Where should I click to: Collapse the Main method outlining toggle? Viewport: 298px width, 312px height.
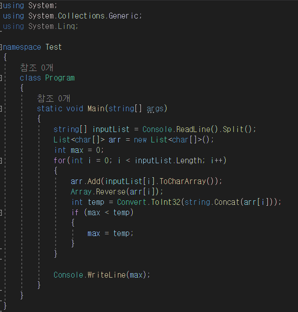pyautogui.click(x=1, y=109)
